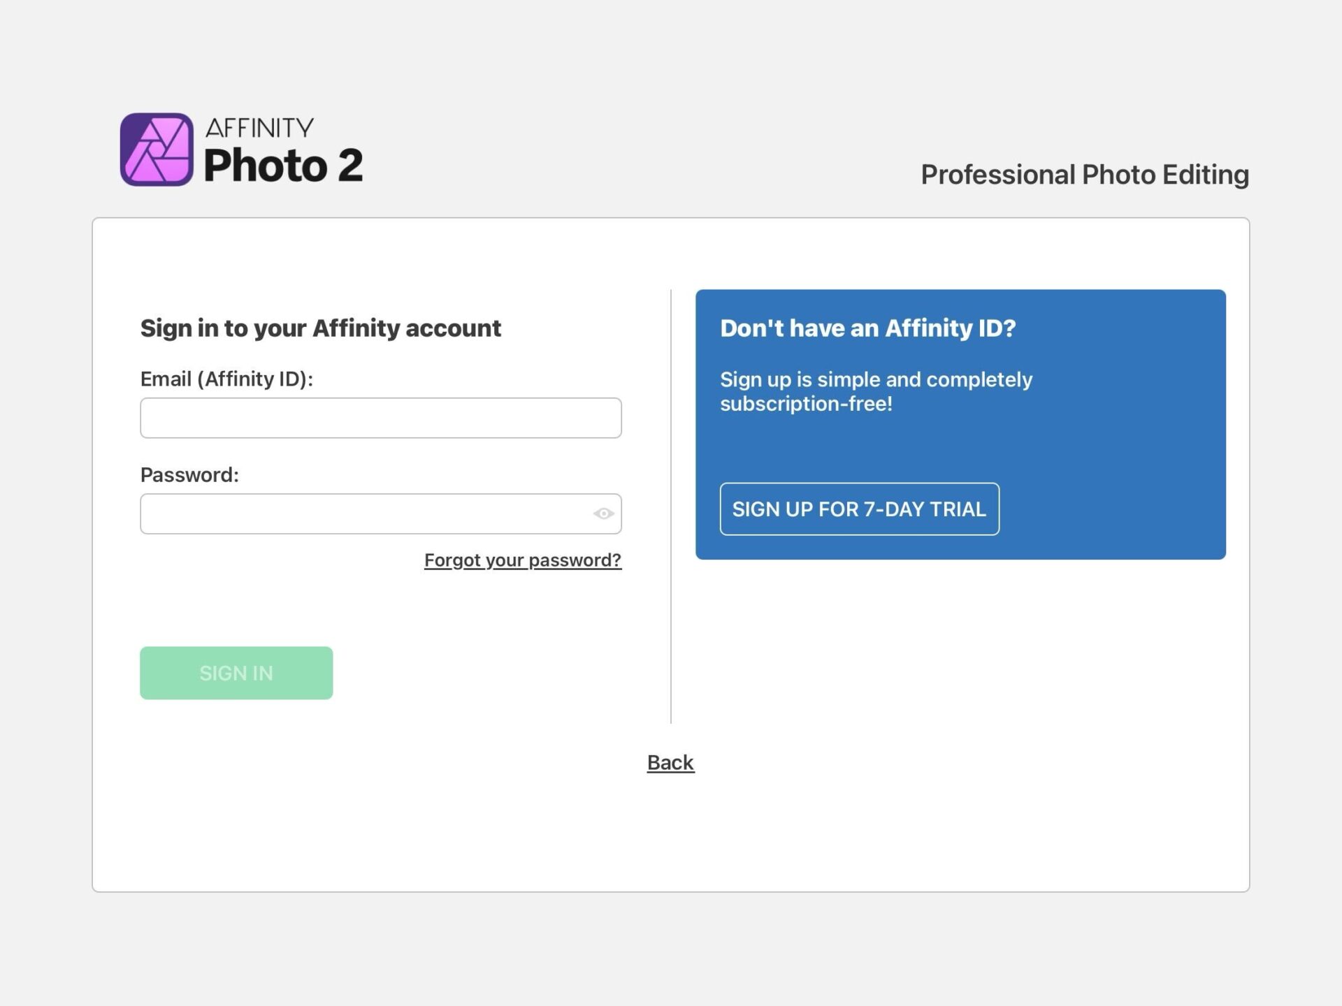Viewport: 1342px width, 1006px height.
Task: Click the "Don't have an Affinity ID?" heading
Action: pos(867,328)
